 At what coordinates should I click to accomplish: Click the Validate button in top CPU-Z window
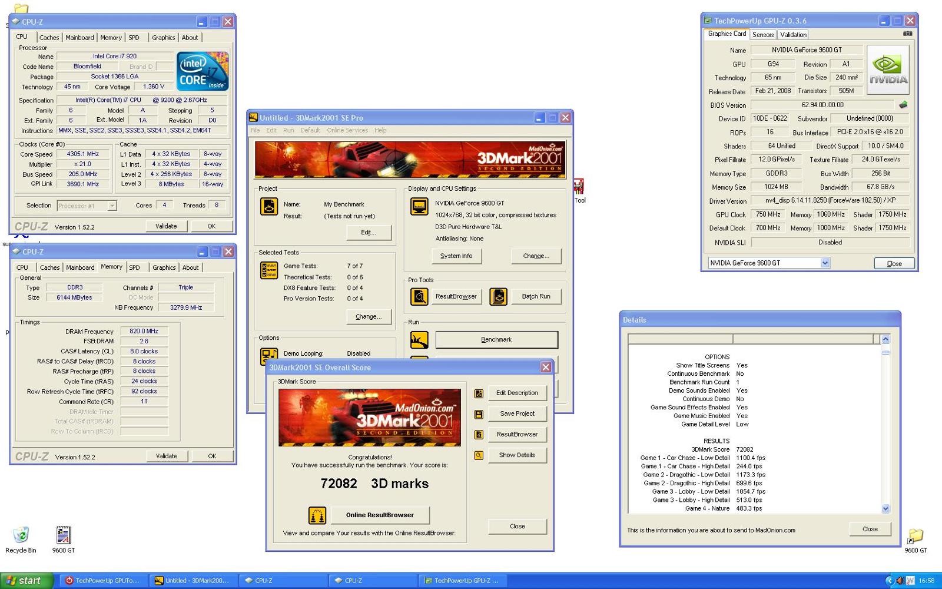166,226
